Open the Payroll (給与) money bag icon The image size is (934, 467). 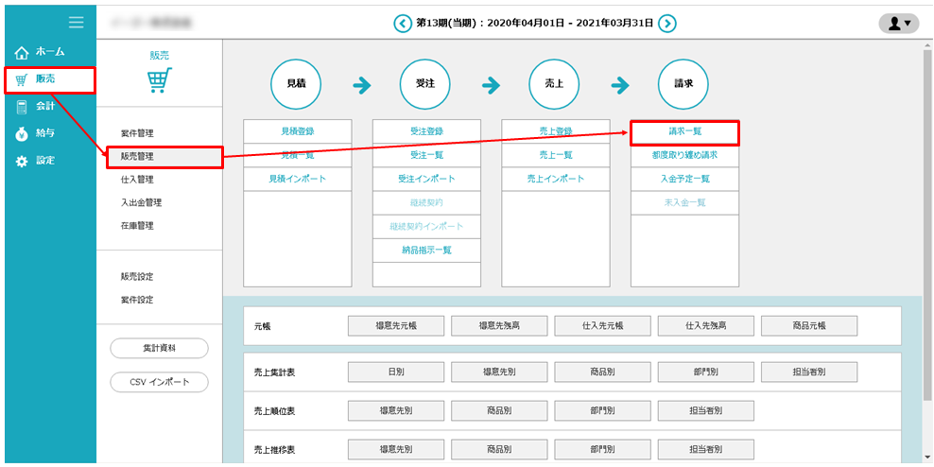22,134
